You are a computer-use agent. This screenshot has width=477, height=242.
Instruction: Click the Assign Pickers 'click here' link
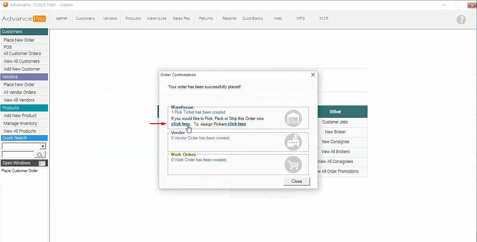pos(237,124)
